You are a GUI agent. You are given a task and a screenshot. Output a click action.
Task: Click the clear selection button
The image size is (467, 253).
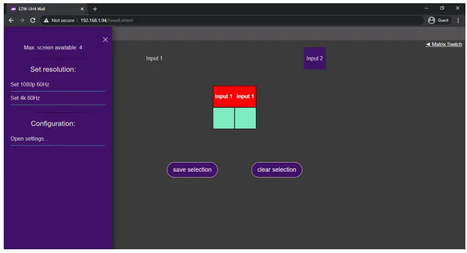tap(277, 170)
